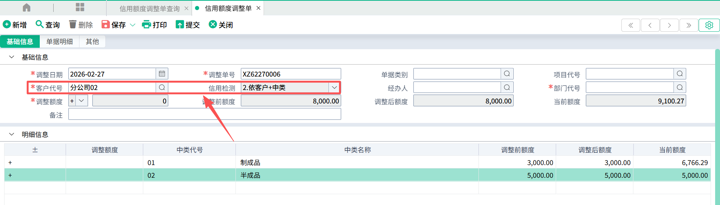The image size is (720, 205).
Task: Open the 信用检测 dropdown list
Action: pos(334,87)
